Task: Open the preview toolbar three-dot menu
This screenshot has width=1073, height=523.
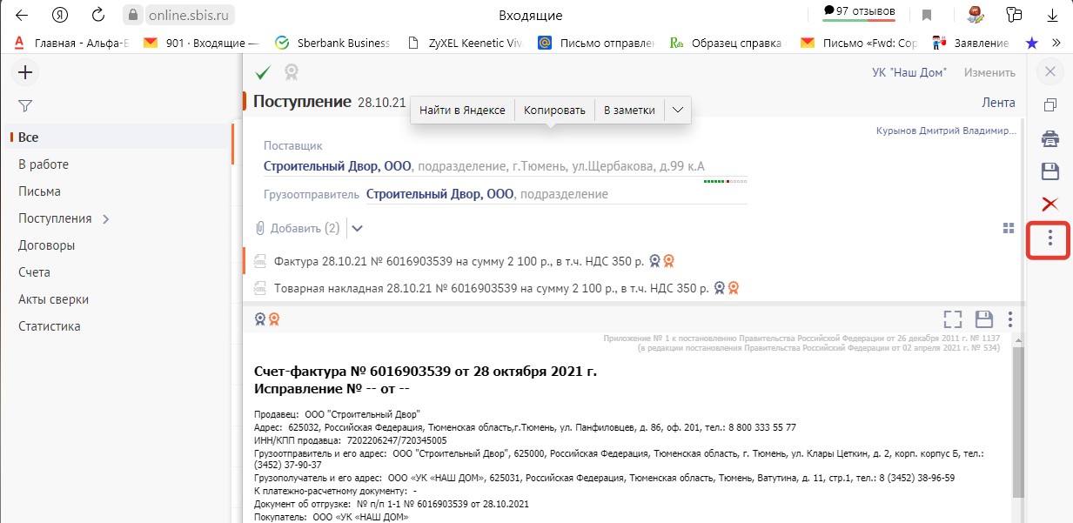Action: point(1010,319)
